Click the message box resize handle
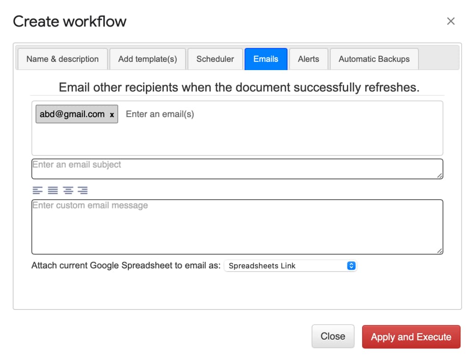 pos(440,251)
